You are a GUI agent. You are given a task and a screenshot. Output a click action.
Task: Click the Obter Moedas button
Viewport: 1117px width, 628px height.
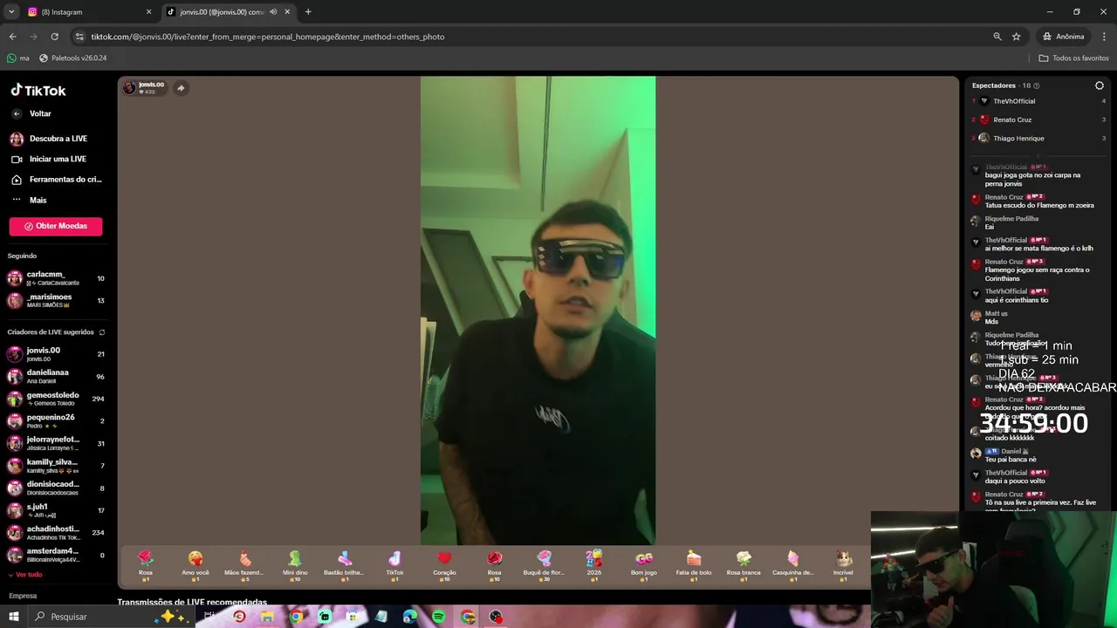click(x=56, y=226)
